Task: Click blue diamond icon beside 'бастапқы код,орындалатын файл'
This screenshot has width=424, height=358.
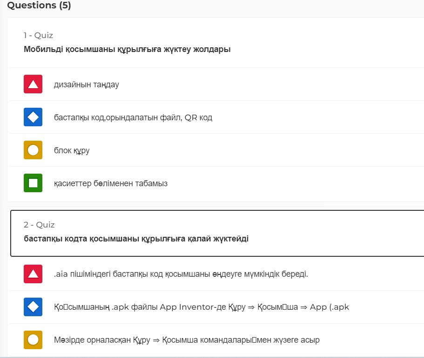Action: point(33,117)
